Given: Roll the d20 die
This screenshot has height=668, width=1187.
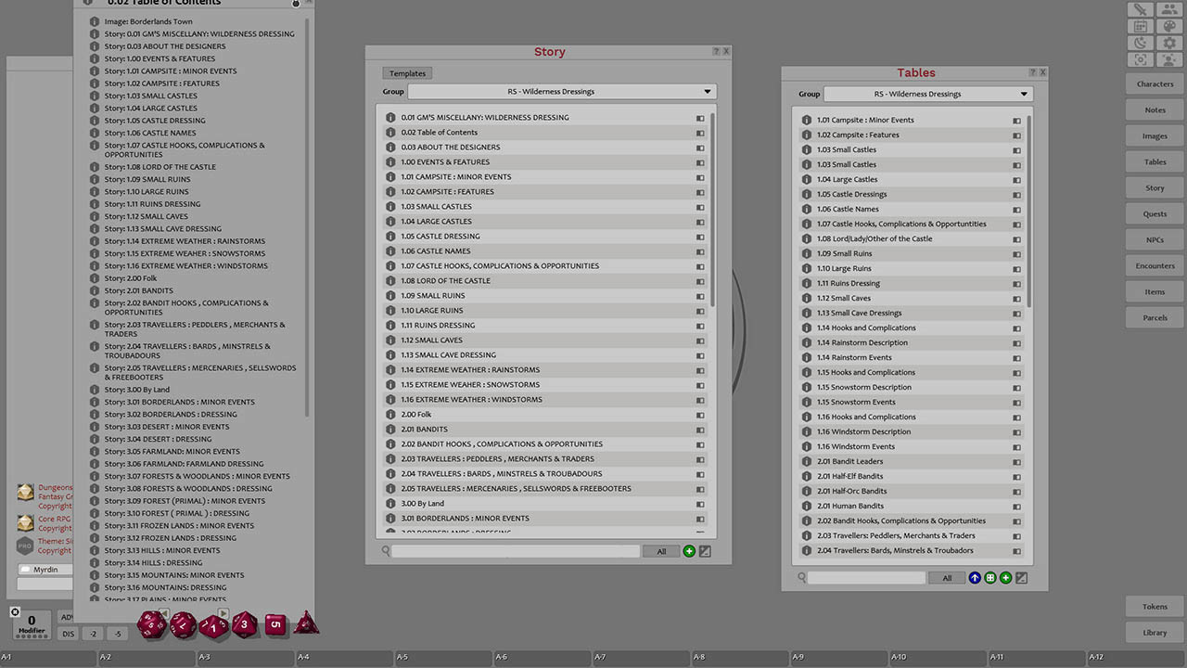Looking at the screenshot, I should pyautogui.click(x=151, y=624).
